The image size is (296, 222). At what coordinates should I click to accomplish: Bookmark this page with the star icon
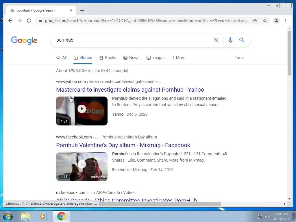(x=265, y=21)
